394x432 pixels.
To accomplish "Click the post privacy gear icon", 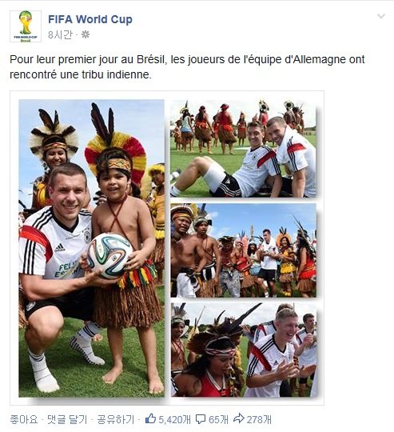I will coord(86,34).
